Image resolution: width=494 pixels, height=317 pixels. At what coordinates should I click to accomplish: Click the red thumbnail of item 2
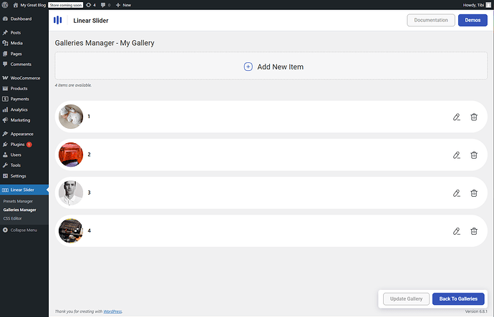71,155
